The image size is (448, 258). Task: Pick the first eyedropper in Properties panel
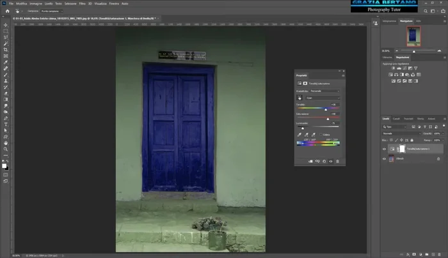[300, 135]
